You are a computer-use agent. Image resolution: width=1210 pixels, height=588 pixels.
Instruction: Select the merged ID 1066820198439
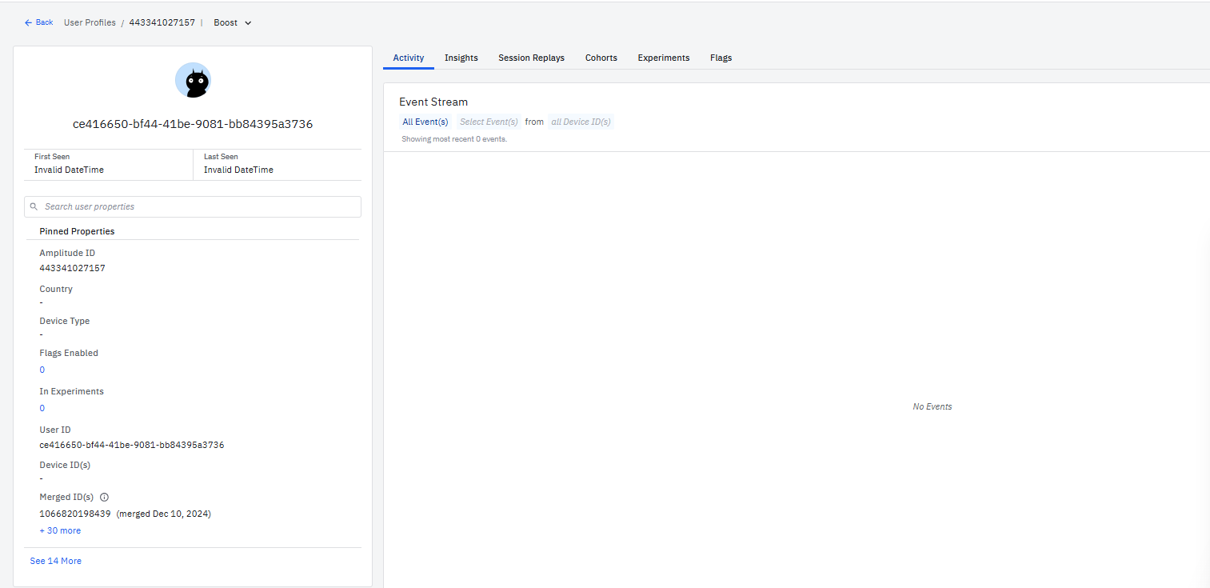[x=75, y=514]
